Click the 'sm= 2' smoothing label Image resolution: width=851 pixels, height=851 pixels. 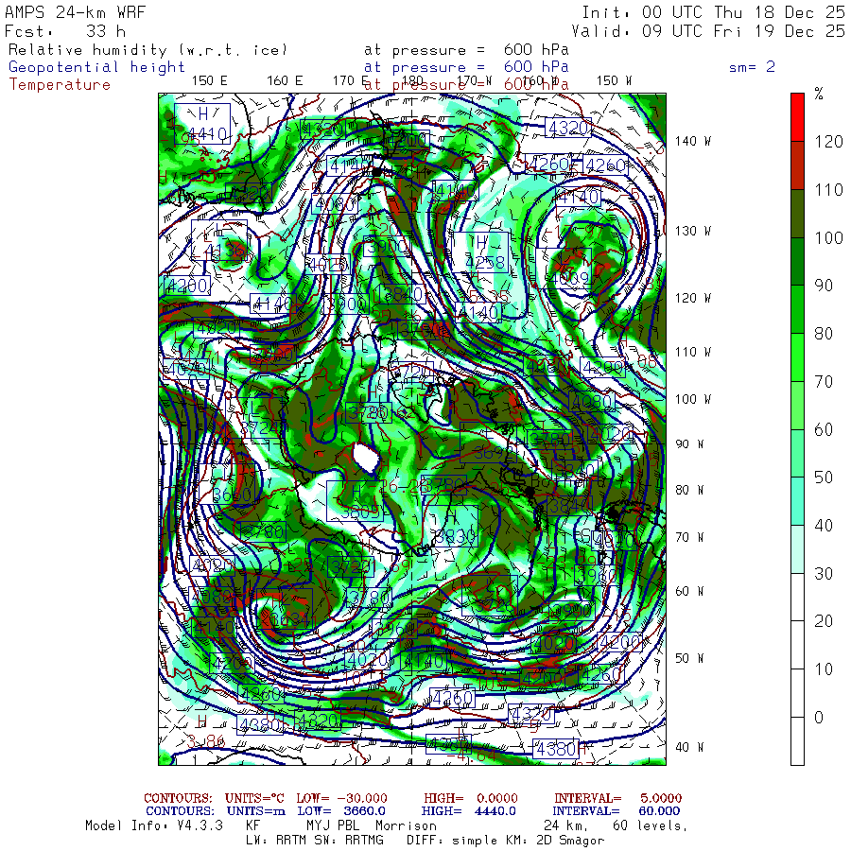pos(752,67)
